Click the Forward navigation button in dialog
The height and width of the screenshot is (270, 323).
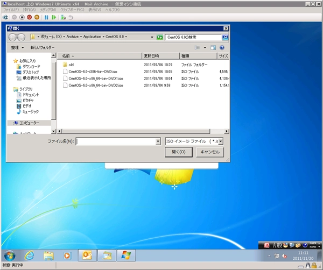[x=21, y=37]
